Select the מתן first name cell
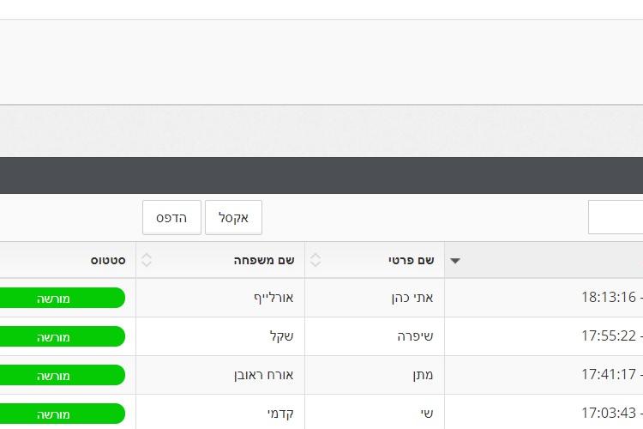Image resolution: width=643 pixels, height=429 pixels. click(375, 375)
